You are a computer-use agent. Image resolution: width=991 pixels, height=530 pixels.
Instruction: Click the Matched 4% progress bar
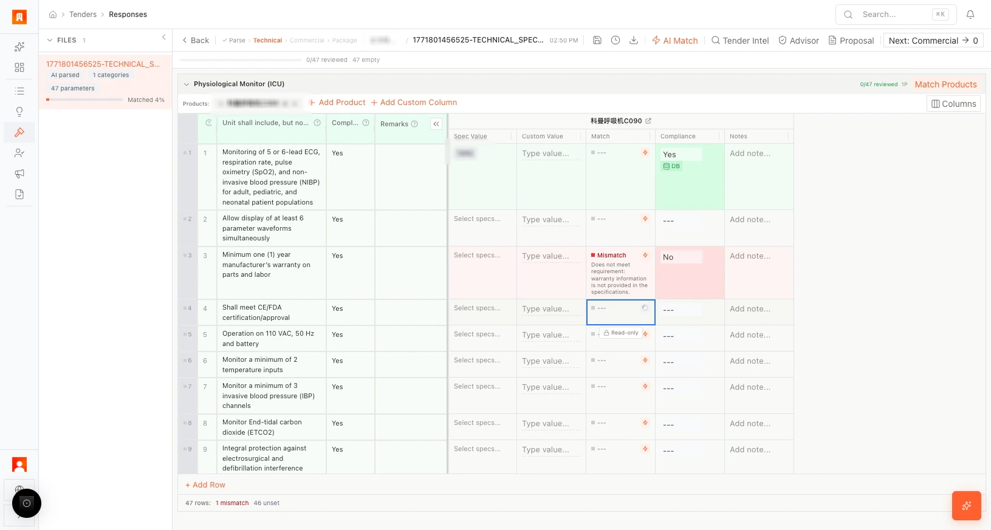(85, 100)
